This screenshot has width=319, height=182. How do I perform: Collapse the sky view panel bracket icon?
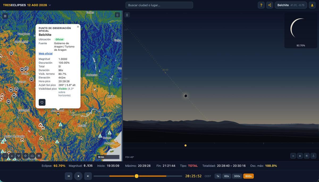click(x=127, y=15)
